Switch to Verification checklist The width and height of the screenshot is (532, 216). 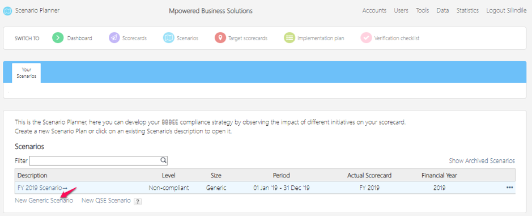tap(397, 39)
